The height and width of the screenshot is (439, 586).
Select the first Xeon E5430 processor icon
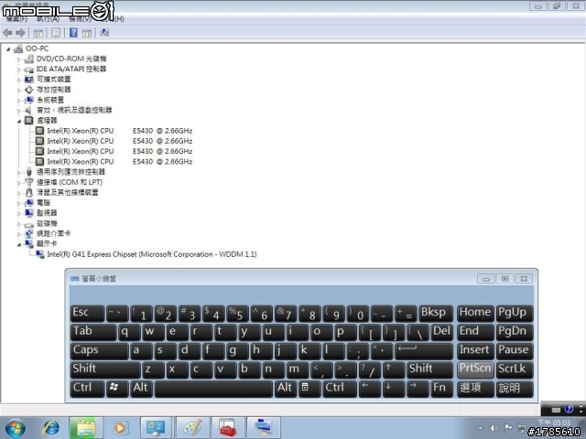click(39, 131)
